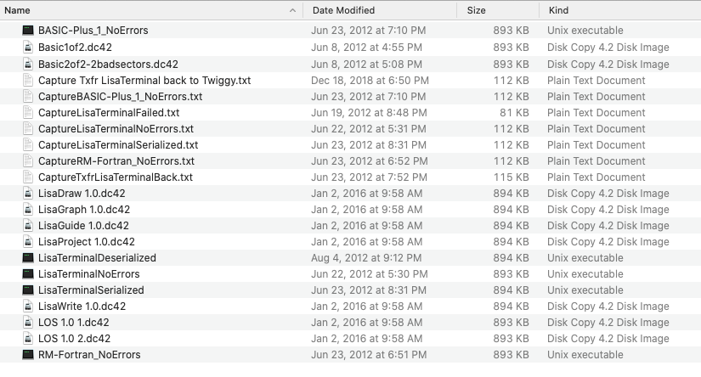Click the Basic2of2-2badsectors.dc42 file icon
Viewport: 701px width, 377px height.
[28, 65]
